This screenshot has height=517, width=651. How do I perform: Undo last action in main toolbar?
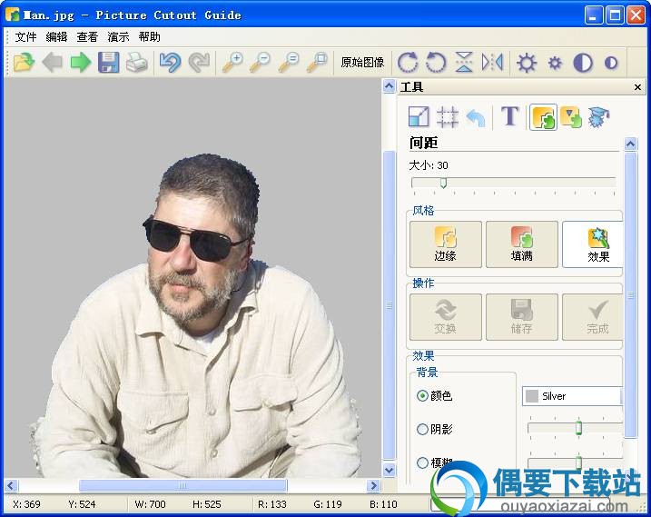click(170, 63)
